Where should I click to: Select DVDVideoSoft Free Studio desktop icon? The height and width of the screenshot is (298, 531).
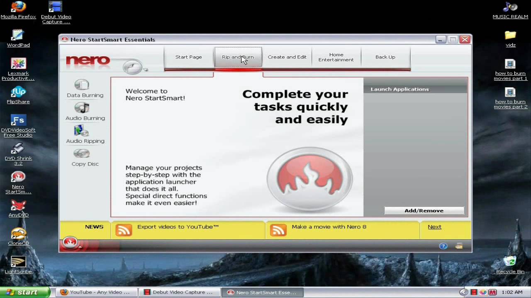(x=18, y=126)
